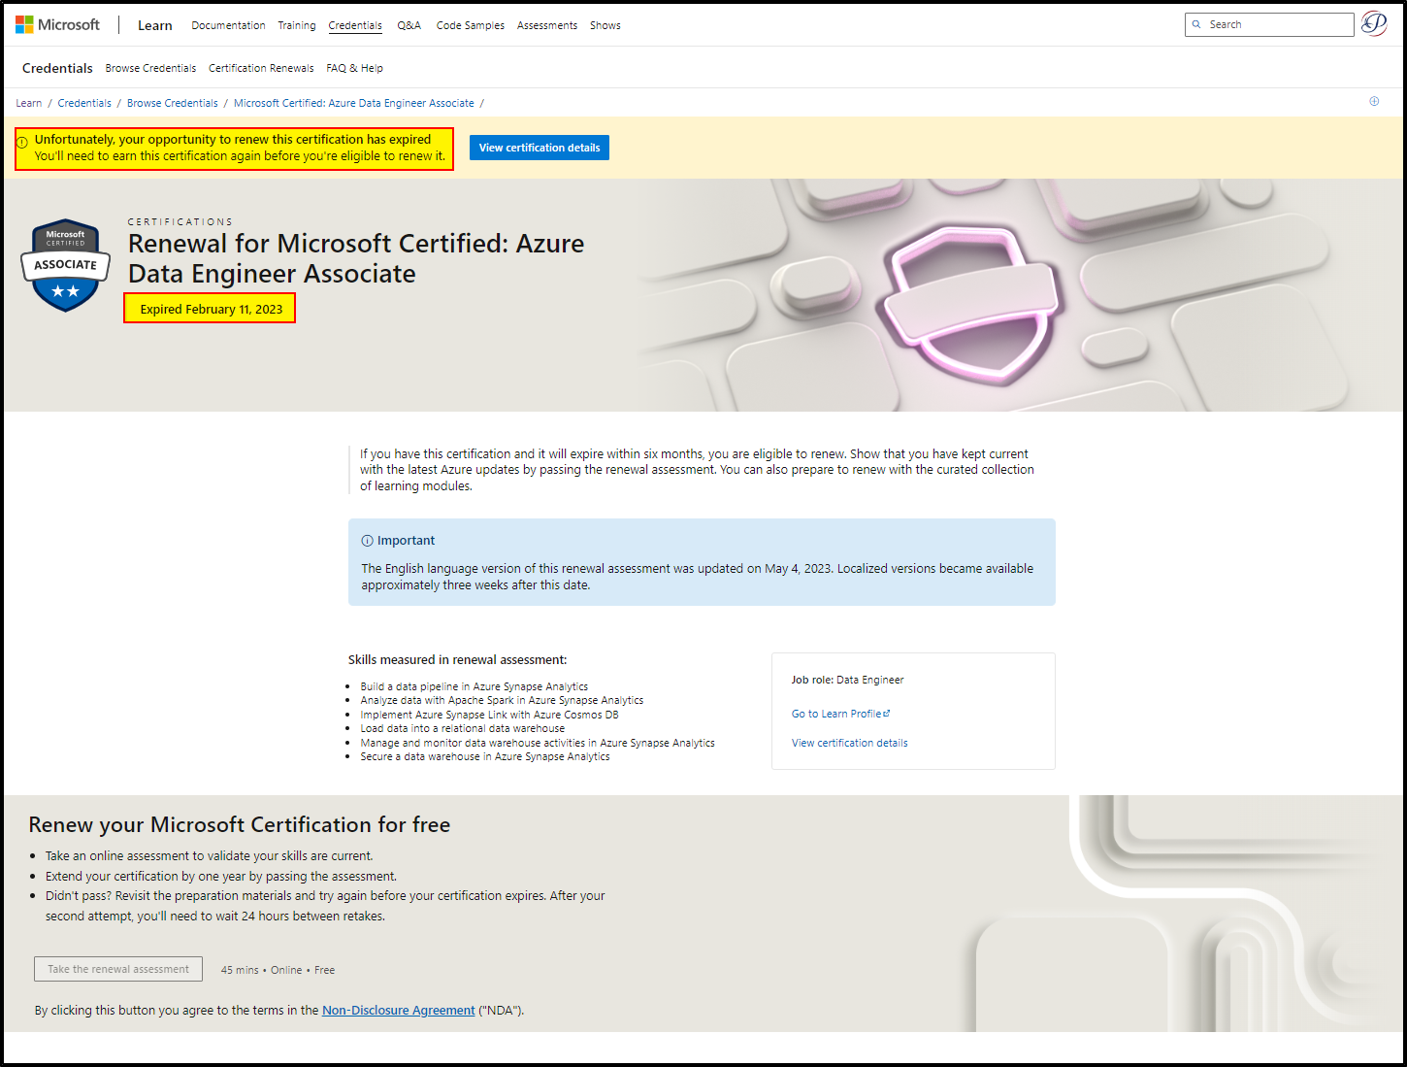Click 'Renew your Microsoft Certification for free' heading
1407x1067 pixels.
240,824
